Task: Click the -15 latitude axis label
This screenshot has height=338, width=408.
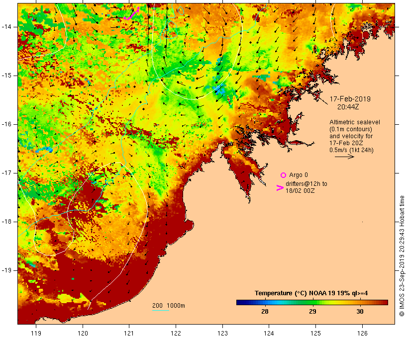Action: [6, 76]
